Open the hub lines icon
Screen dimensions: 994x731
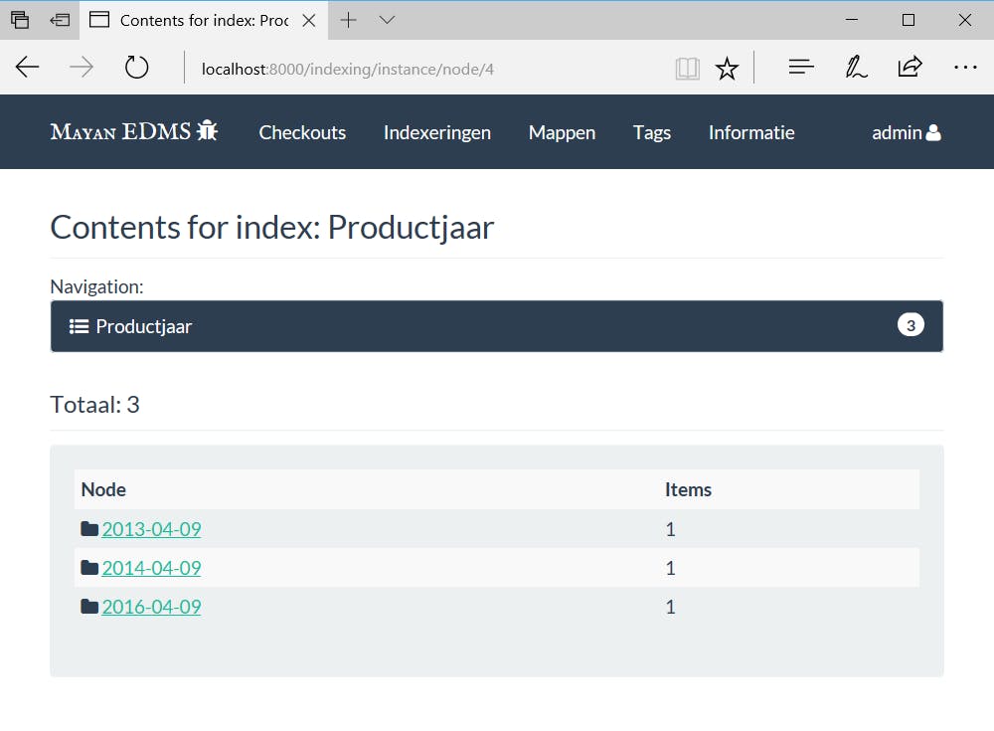click(801, 68)
